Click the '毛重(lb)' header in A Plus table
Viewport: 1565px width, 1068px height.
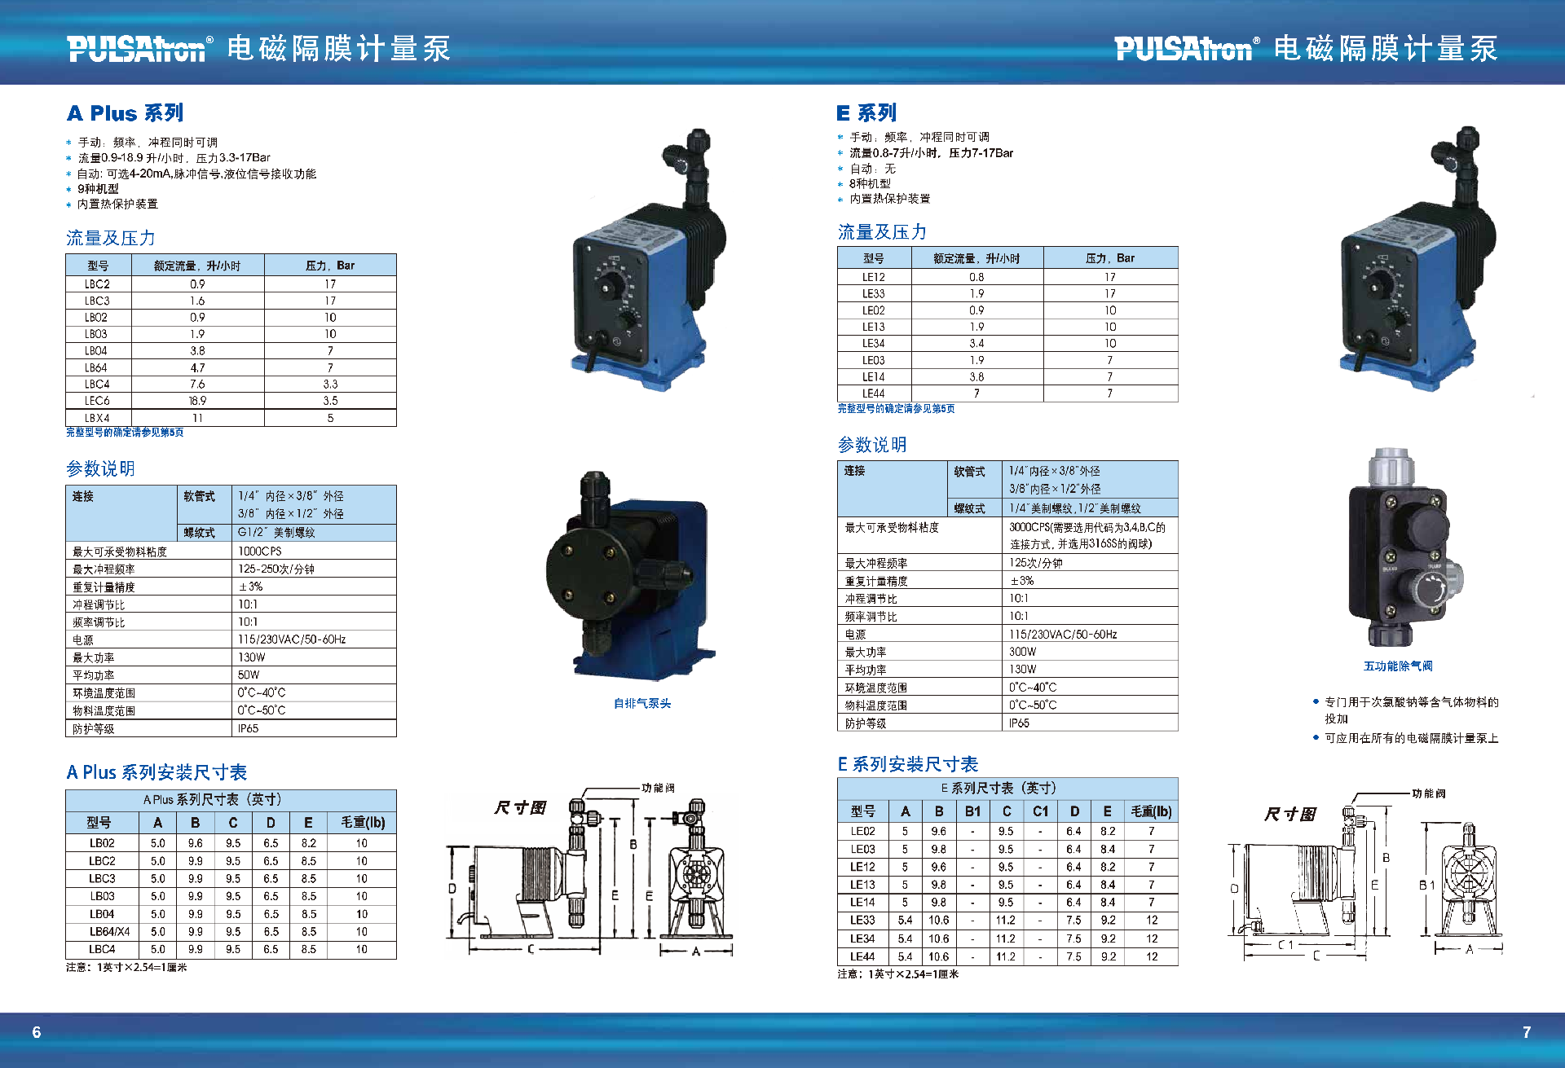tap(363, 822)
